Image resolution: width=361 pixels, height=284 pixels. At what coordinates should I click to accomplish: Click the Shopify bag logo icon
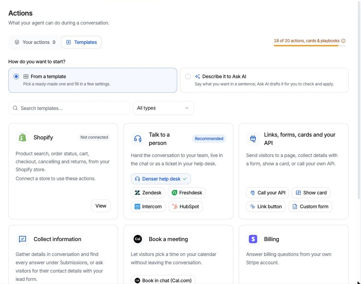22,137
